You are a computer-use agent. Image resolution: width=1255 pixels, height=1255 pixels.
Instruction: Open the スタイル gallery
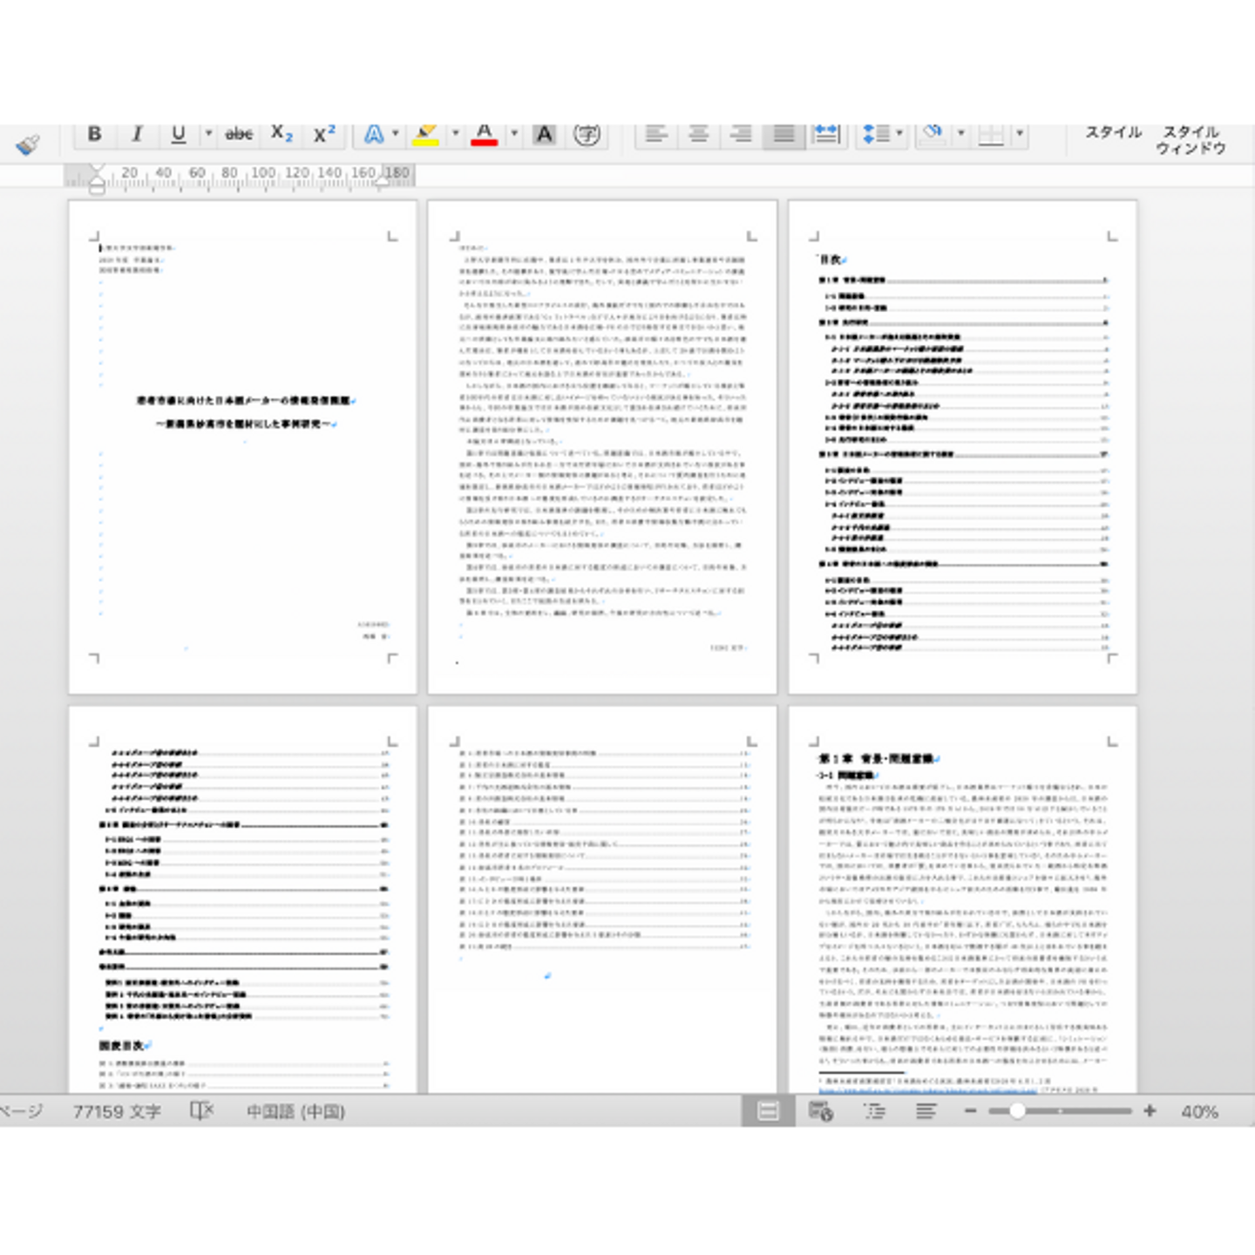coord(1113,132)
